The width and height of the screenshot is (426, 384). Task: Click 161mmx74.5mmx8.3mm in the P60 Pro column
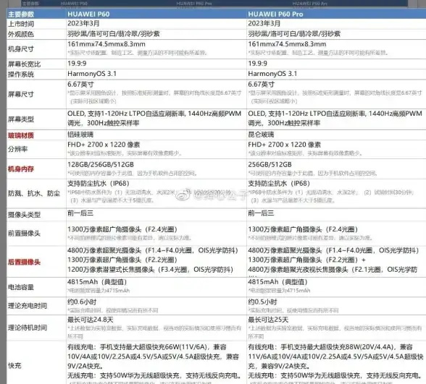(287, 44)
